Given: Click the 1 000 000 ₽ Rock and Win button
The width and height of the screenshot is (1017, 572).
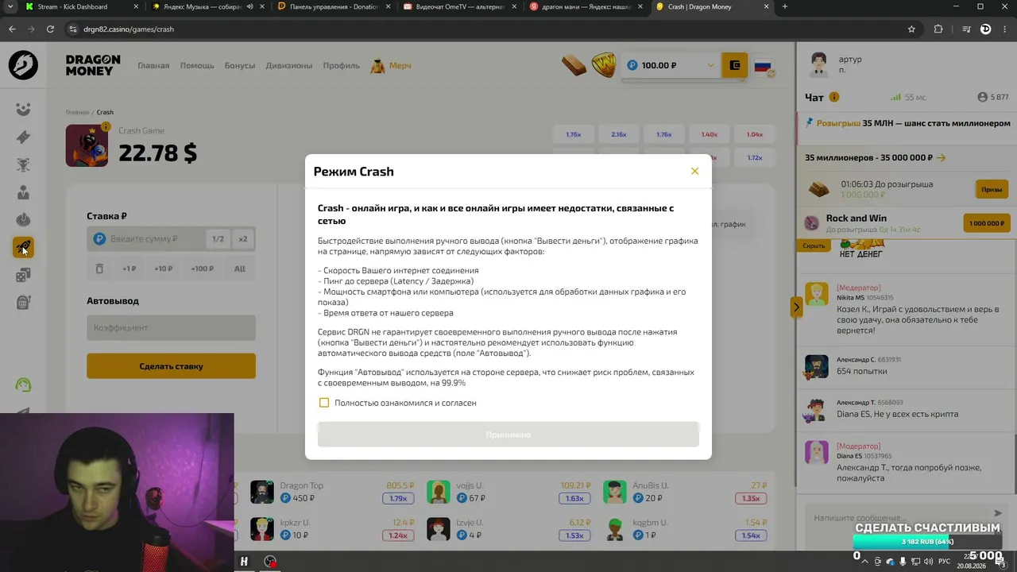Looking at the screenshot, I should [987, 223].
